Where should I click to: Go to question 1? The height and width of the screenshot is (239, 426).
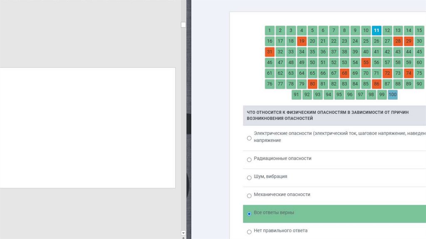pos(270,30)
